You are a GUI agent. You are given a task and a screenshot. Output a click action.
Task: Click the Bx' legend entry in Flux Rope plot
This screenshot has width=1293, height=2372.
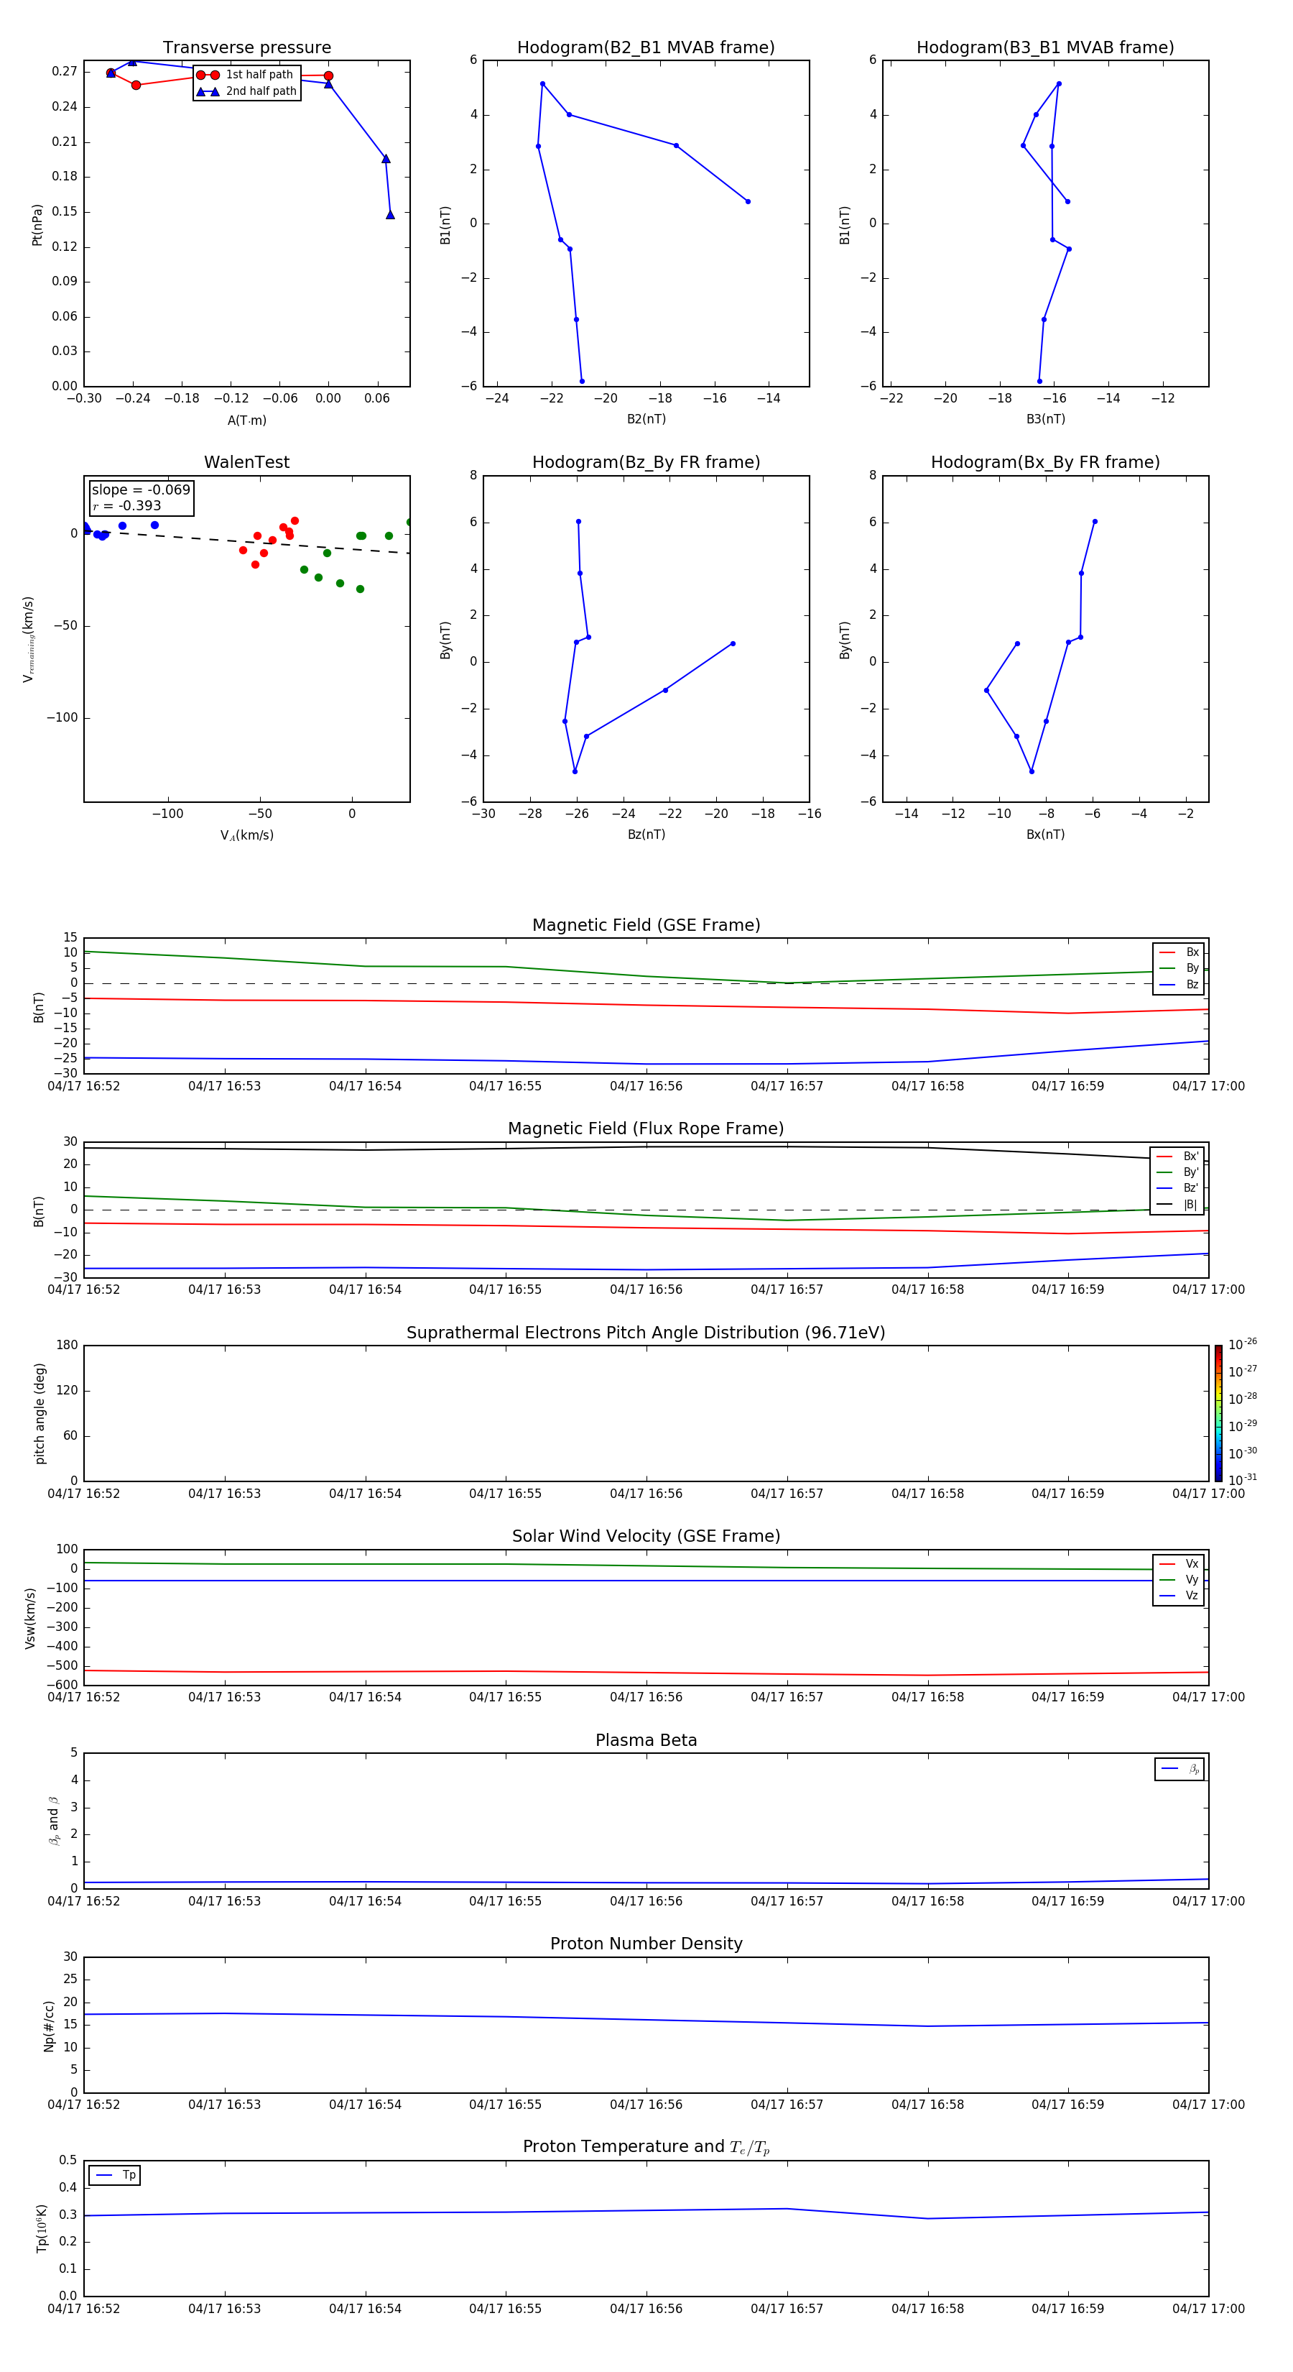(1177, 1157)
